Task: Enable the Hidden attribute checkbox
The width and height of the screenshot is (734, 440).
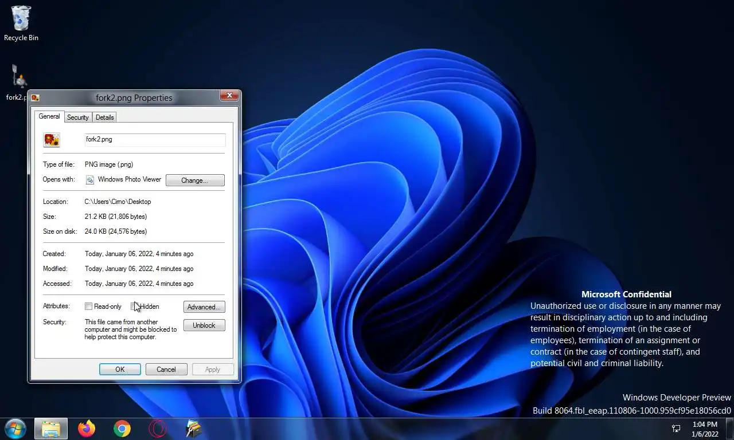Action: pos(134,307)
